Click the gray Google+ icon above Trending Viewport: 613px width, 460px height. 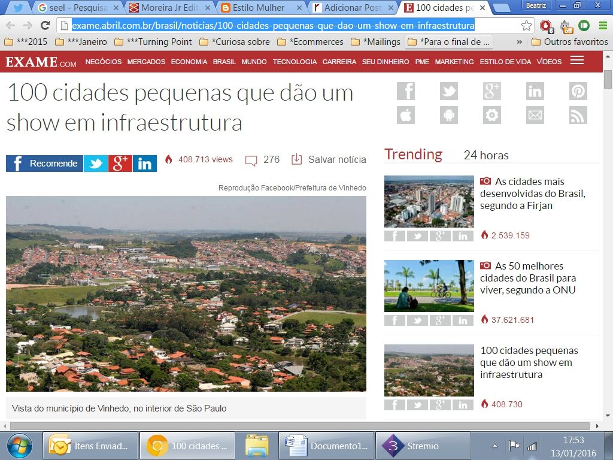492,91
